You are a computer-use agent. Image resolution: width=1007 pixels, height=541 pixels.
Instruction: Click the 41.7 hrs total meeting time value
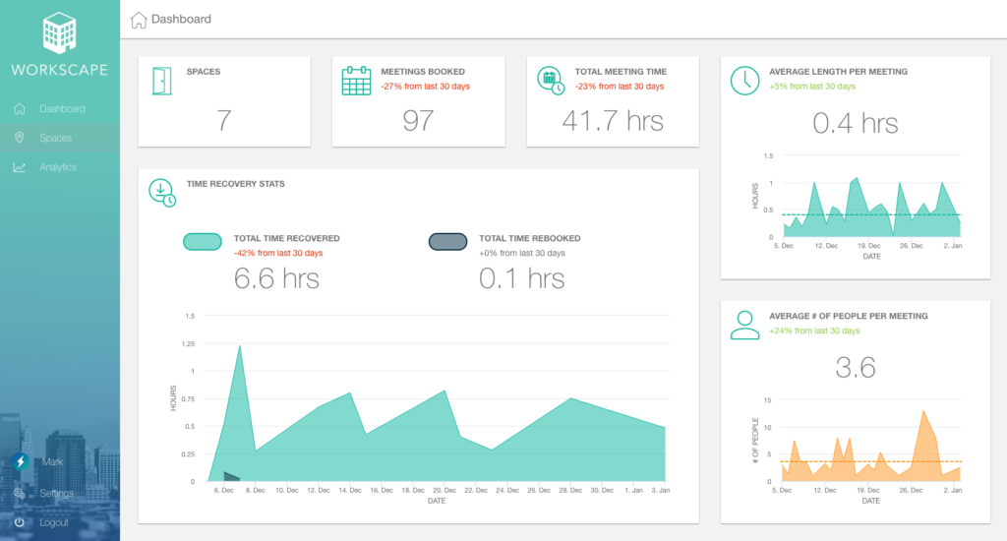click(613, 121)
